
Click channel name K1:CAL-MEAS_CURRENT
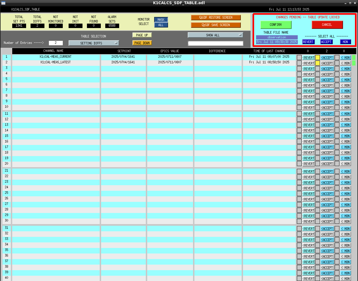56,57
